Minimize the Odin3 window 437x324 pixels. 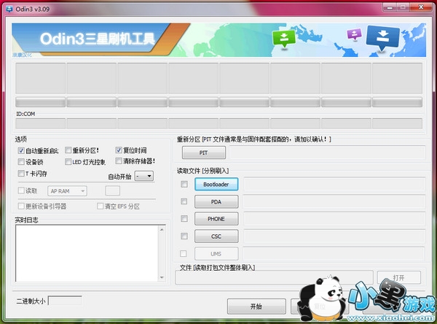click(390, 7)
